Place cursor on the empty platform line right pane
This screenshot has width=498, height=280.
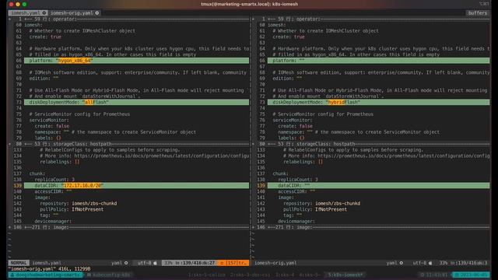tap(378, 61)
